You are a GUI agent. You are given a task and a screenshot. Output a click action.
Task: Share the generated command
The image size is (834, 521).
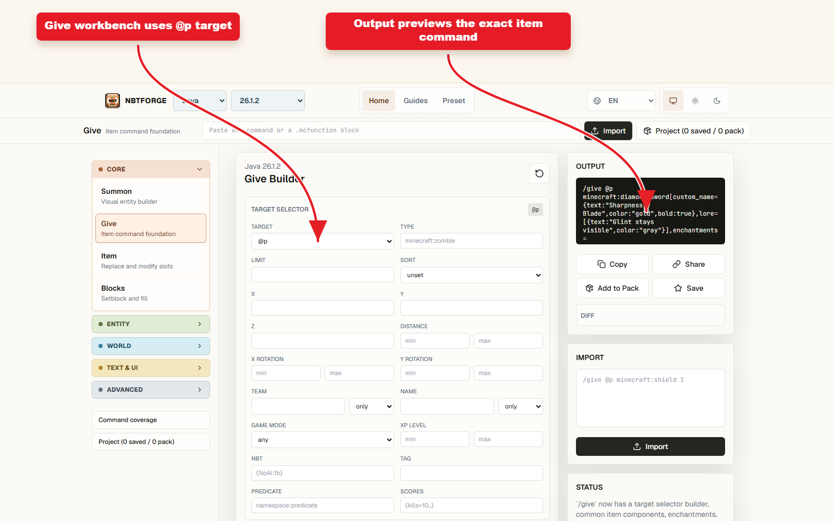coord(689,264)
